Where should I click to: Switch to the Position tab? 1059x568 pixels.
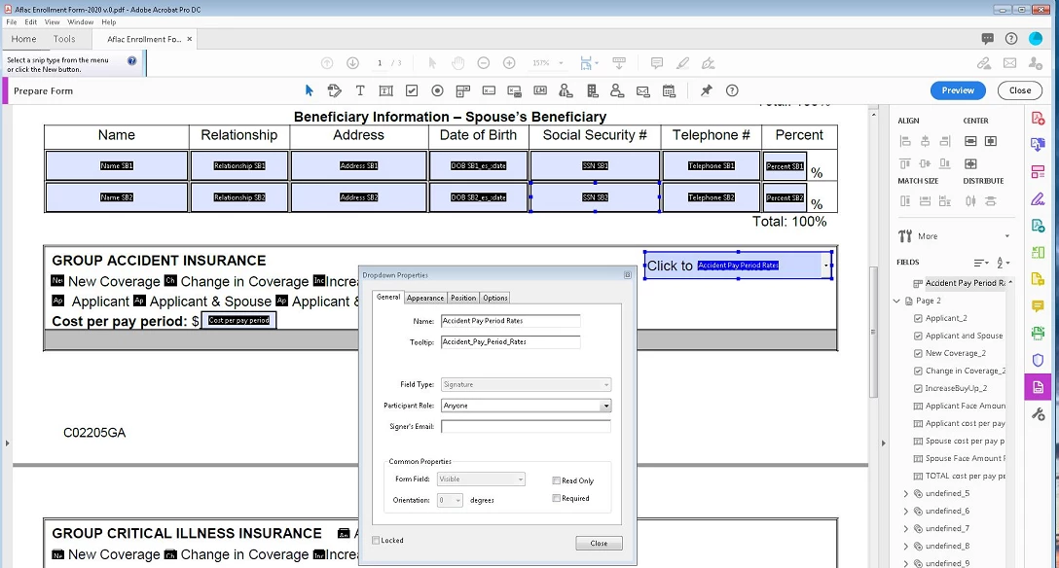463,298
